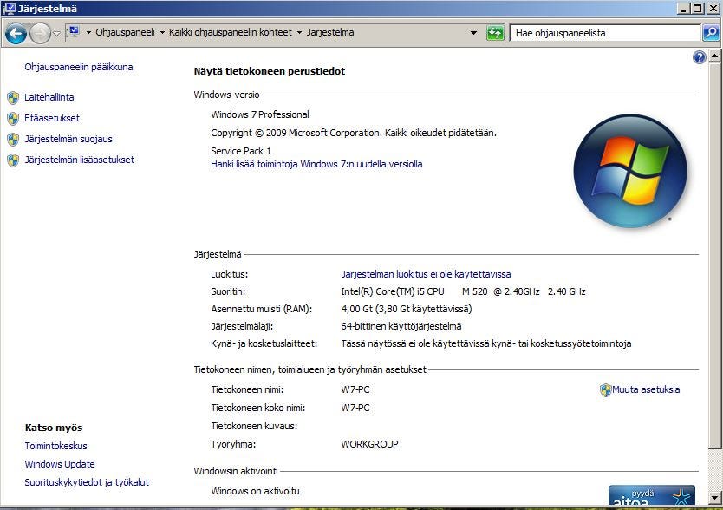Click the Refresh button beside address bar
Screen dimensions: 723x510
click(x=495, y=33)
